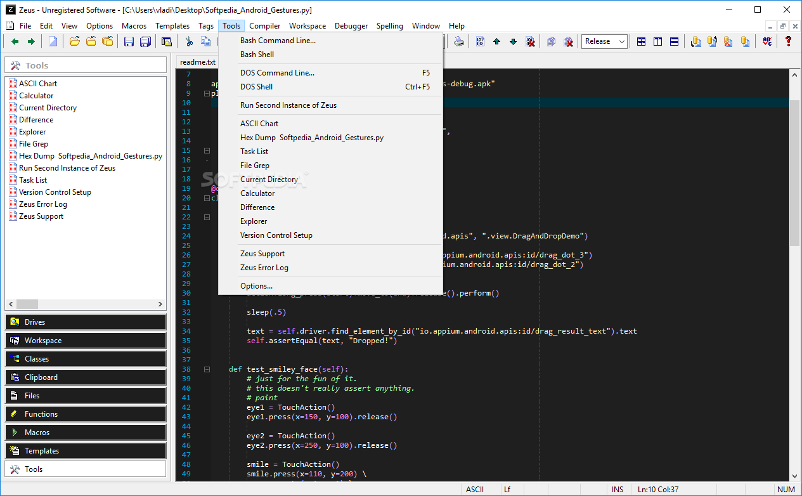The width and height of the screenshot is (802, 496).
Task: Click the Lf line ending status entry
Action: (507, 490)
